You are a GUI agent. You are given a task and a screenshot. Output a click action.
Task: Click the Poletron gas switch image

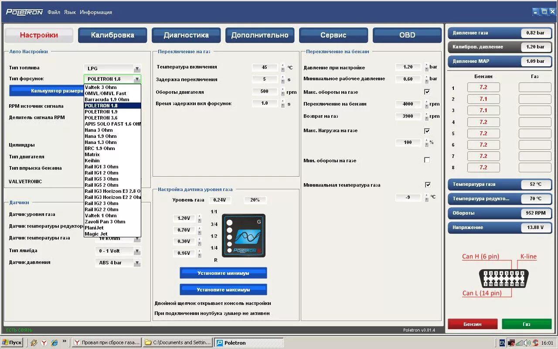point(244,235)
